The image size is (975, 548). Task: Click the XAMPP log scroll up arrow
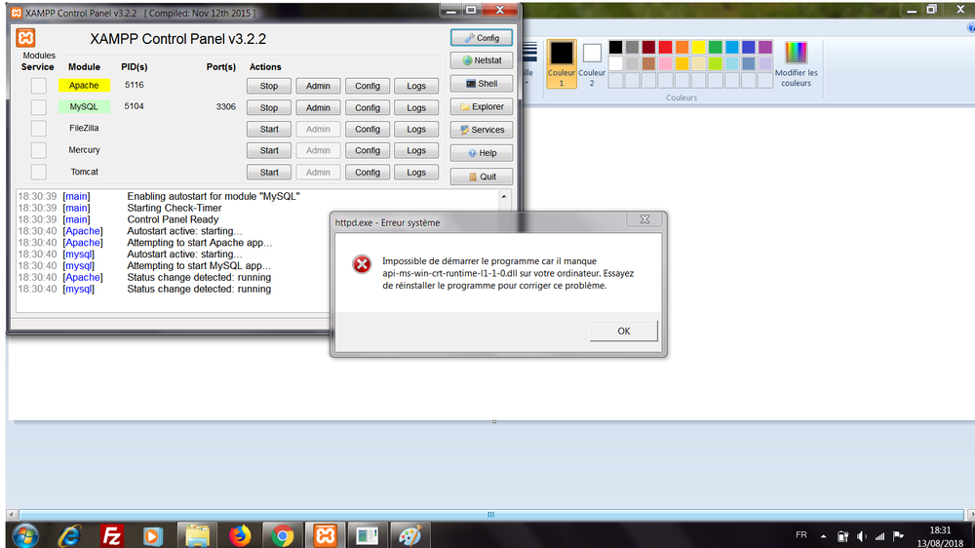(504, 197)
